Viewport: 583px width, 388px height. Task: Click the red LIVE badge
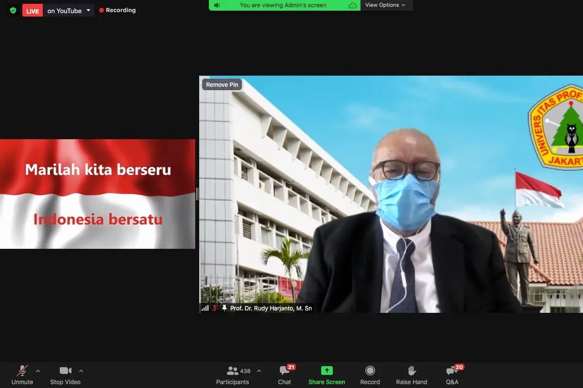(x=33, y=11)
